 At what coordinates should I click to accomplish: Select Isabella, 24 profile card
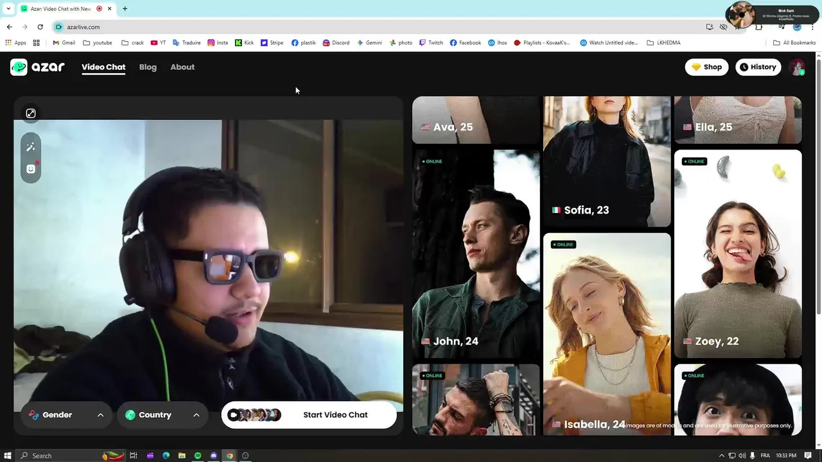pyautogui.click(x=607, y=334)
